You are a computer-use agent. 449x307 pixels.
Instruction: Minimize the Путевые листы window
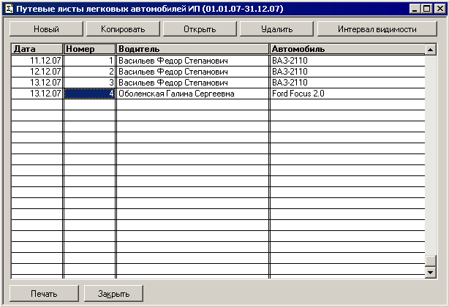tap(415, 10)
